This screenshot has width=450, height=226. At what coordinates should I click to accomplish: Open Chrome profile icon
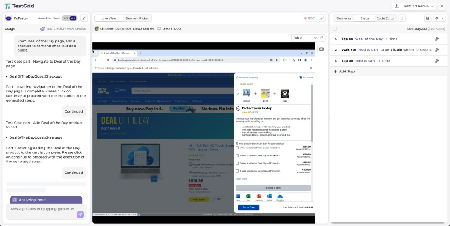(305, 60)
